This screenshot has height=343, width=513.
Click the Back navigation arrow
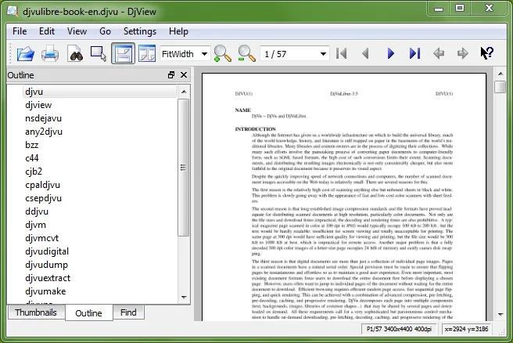tap(439, 53)
